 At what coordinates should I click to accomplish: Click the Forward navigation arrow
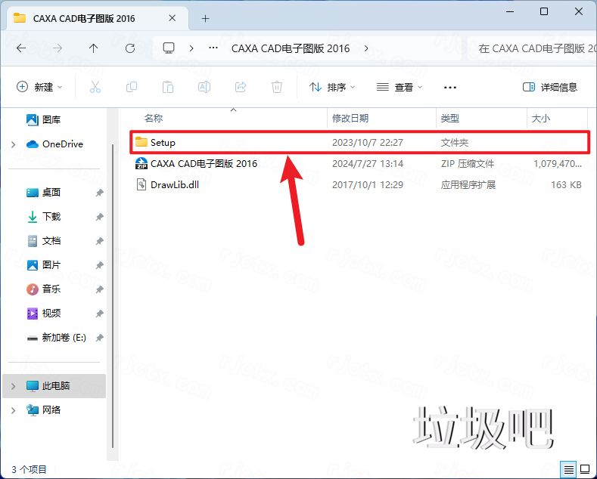pyautogui.click(x=58, y=48)
